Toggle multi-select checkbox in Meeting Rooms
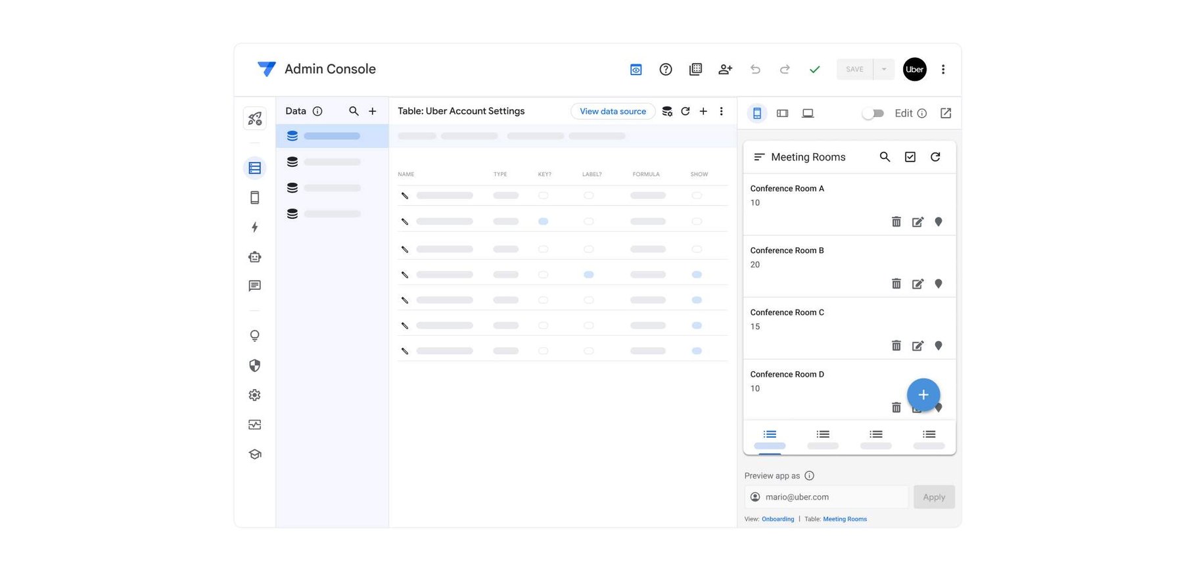The width and height of the screenshot is (1183, 583). click(x=910, y=157)
